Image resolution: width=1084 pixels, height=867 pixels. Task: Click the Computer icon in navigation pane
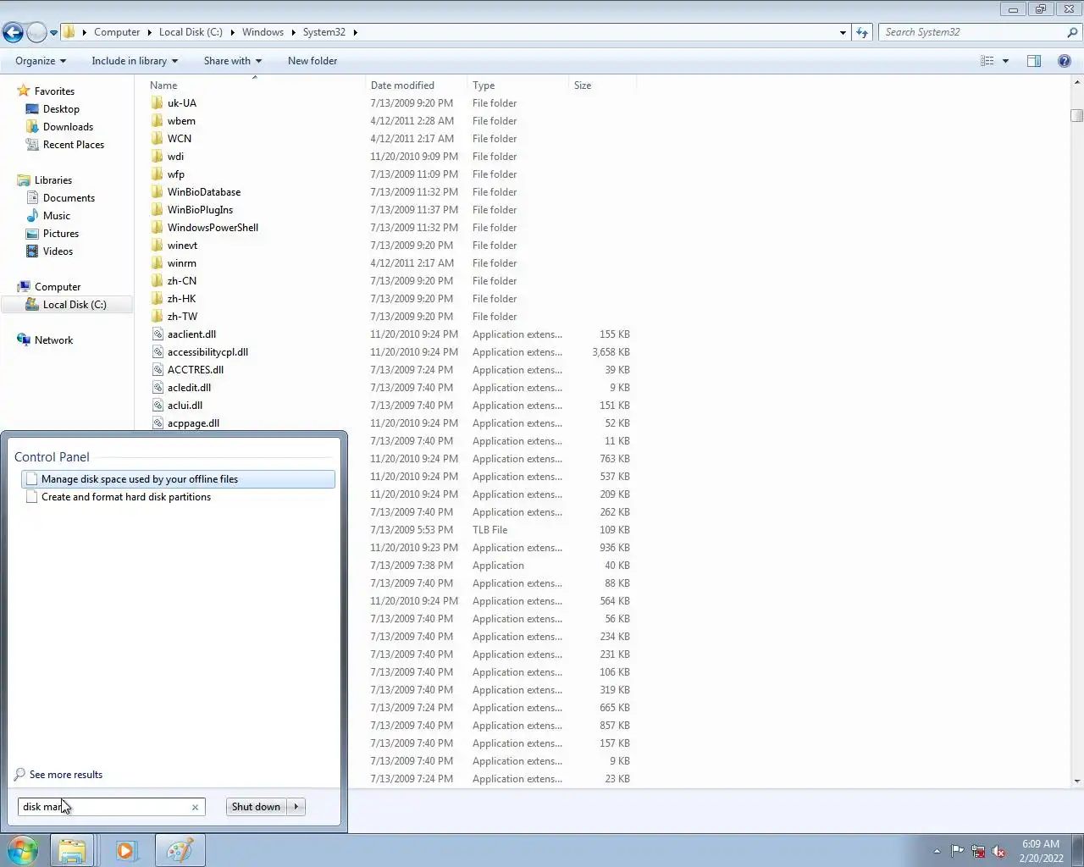click(24, 287)
